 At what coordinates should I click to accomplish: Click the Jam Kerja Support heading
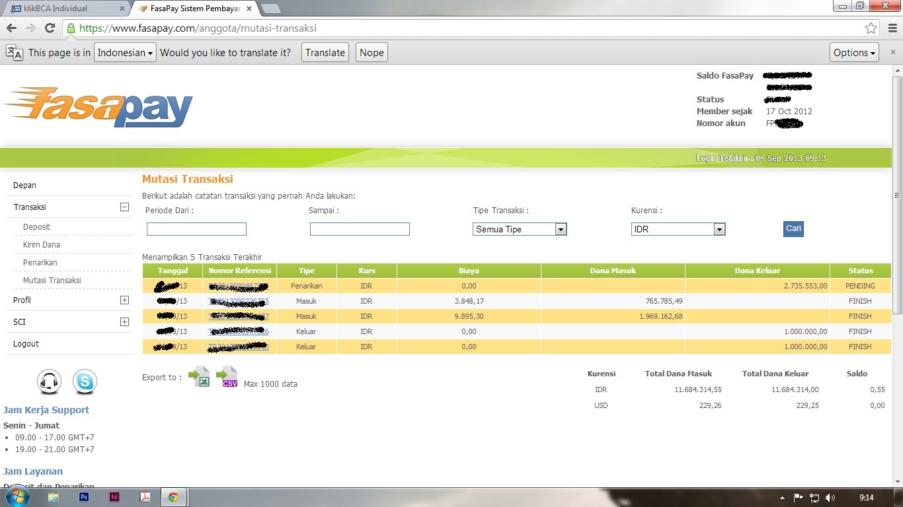click(x=46, y=410)
